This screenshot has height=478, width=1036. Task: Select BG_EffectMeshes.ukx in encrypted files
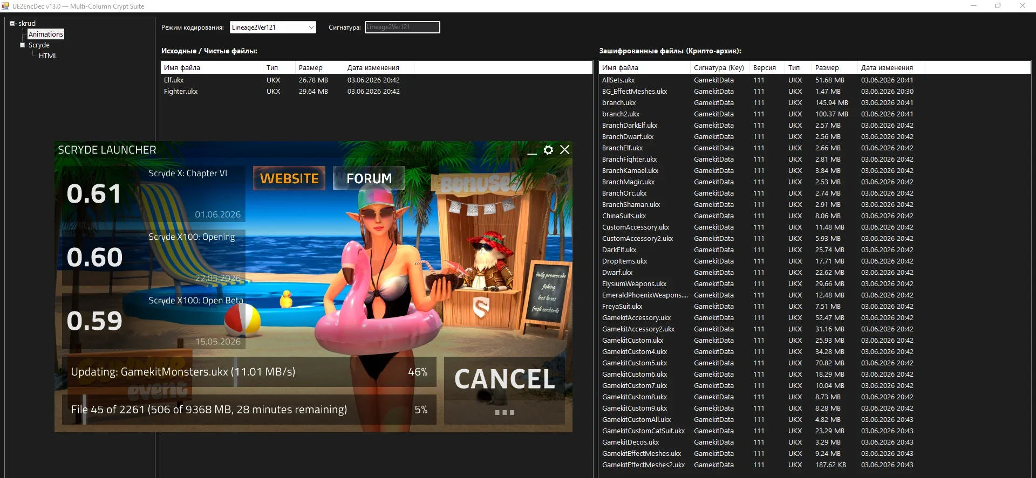pyautogui.click(x=815, y=91)
